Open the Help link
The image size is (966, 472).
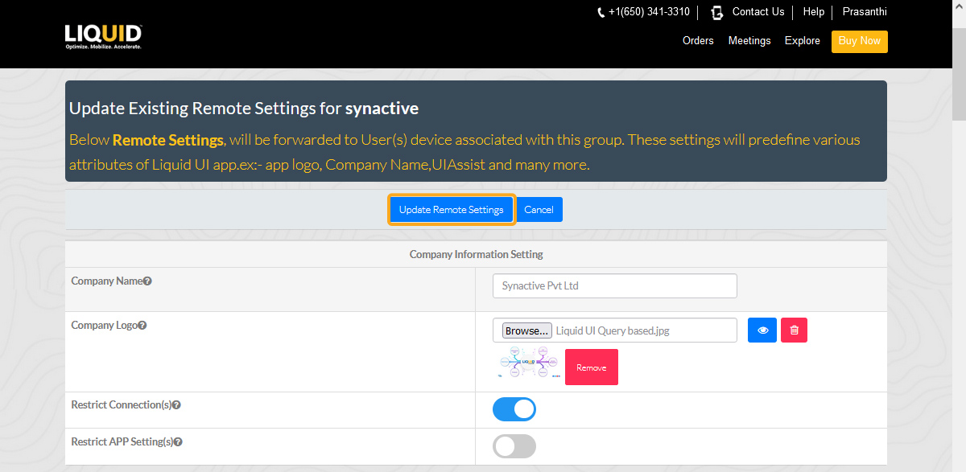pos(814,12)
